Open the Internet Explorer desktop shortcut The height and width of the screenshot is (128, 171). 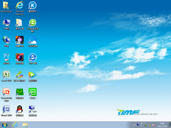pyautogui.click(x=20, y=6)
